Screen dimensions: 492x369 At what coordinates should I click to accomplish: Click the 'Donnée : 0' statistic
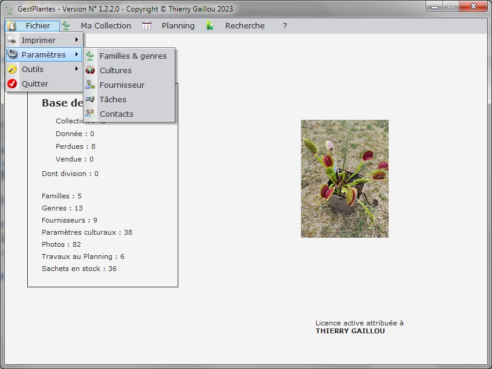pos(75,134)
